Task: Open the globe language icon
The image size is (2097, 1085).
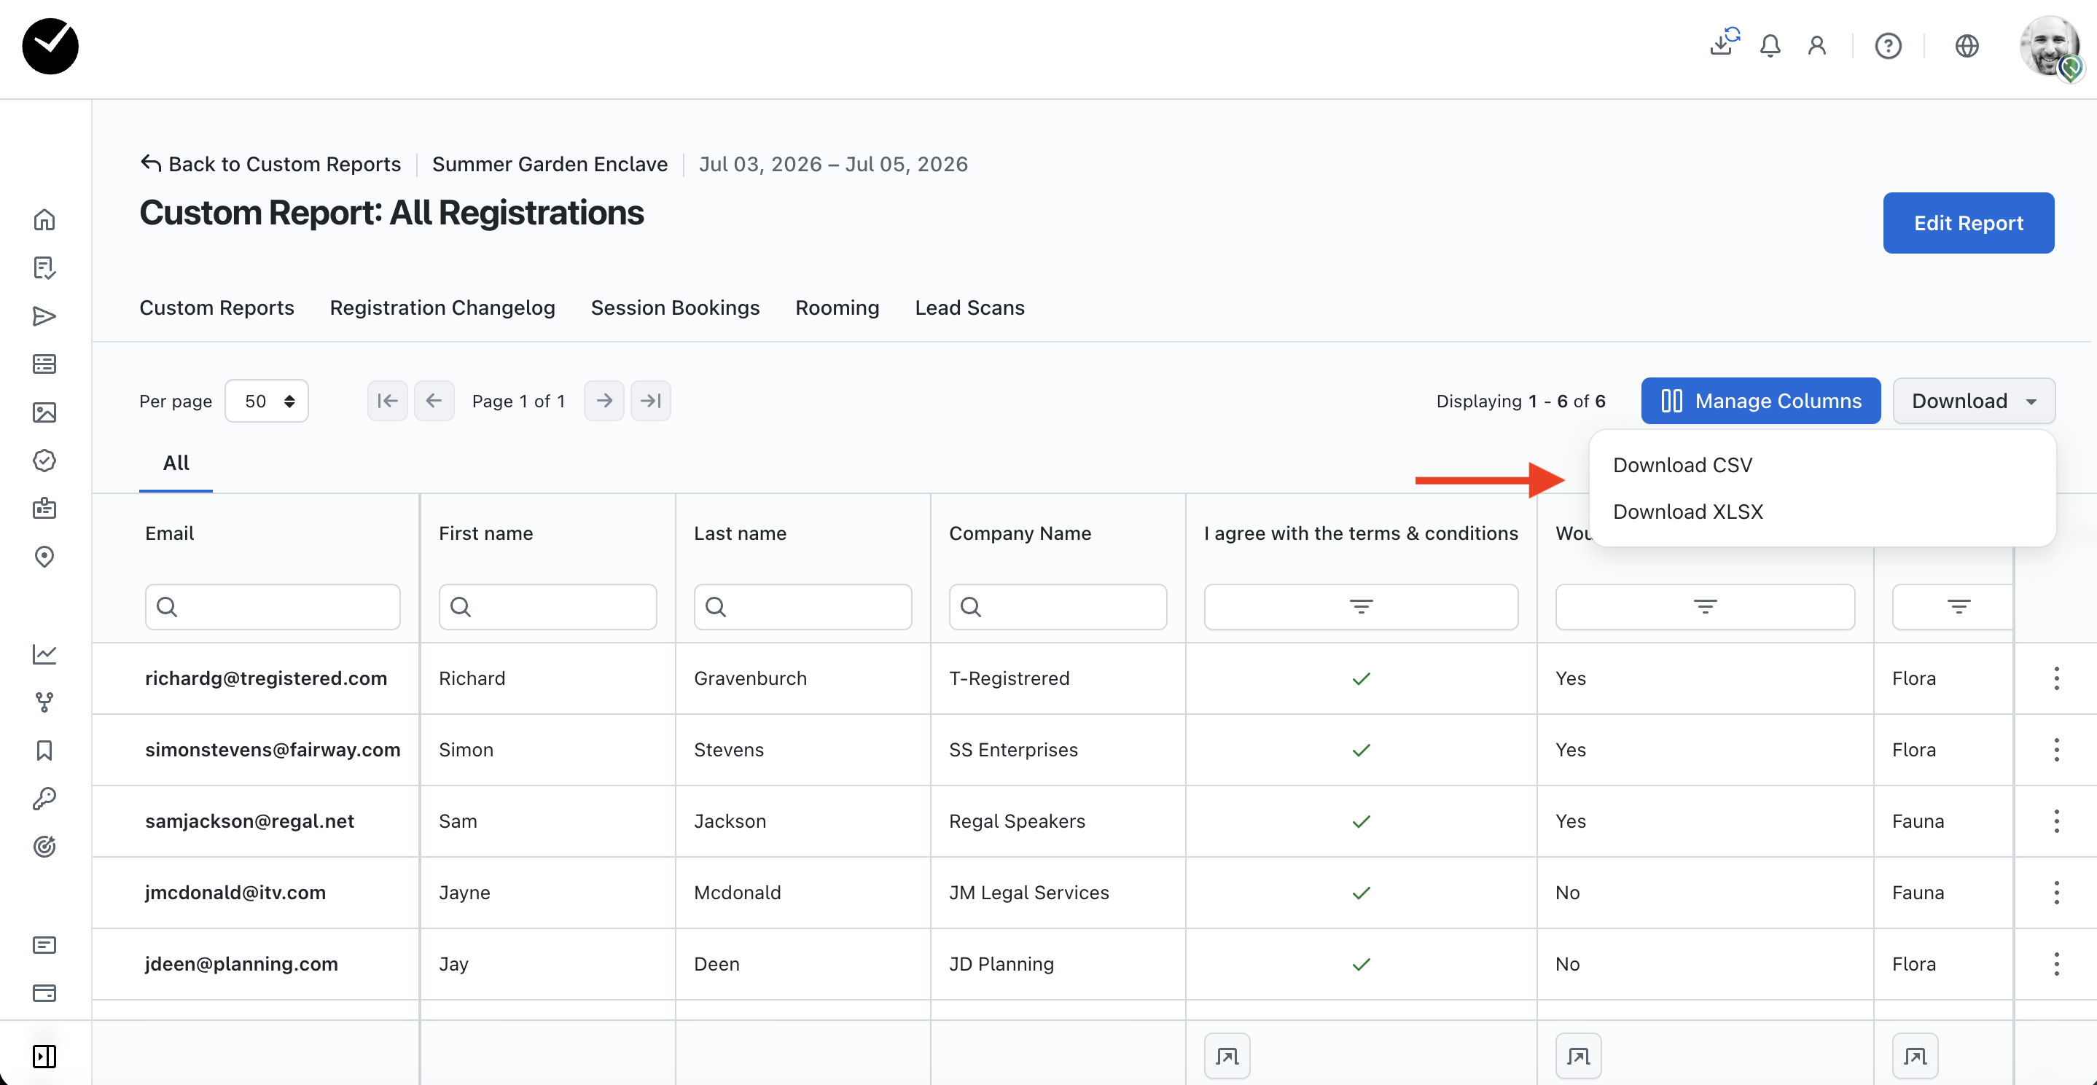Action: (1967, 46)
